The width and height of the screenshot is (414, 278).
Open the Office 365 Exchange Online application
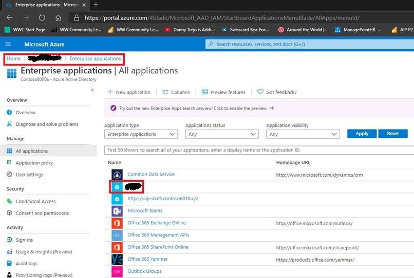157,223
